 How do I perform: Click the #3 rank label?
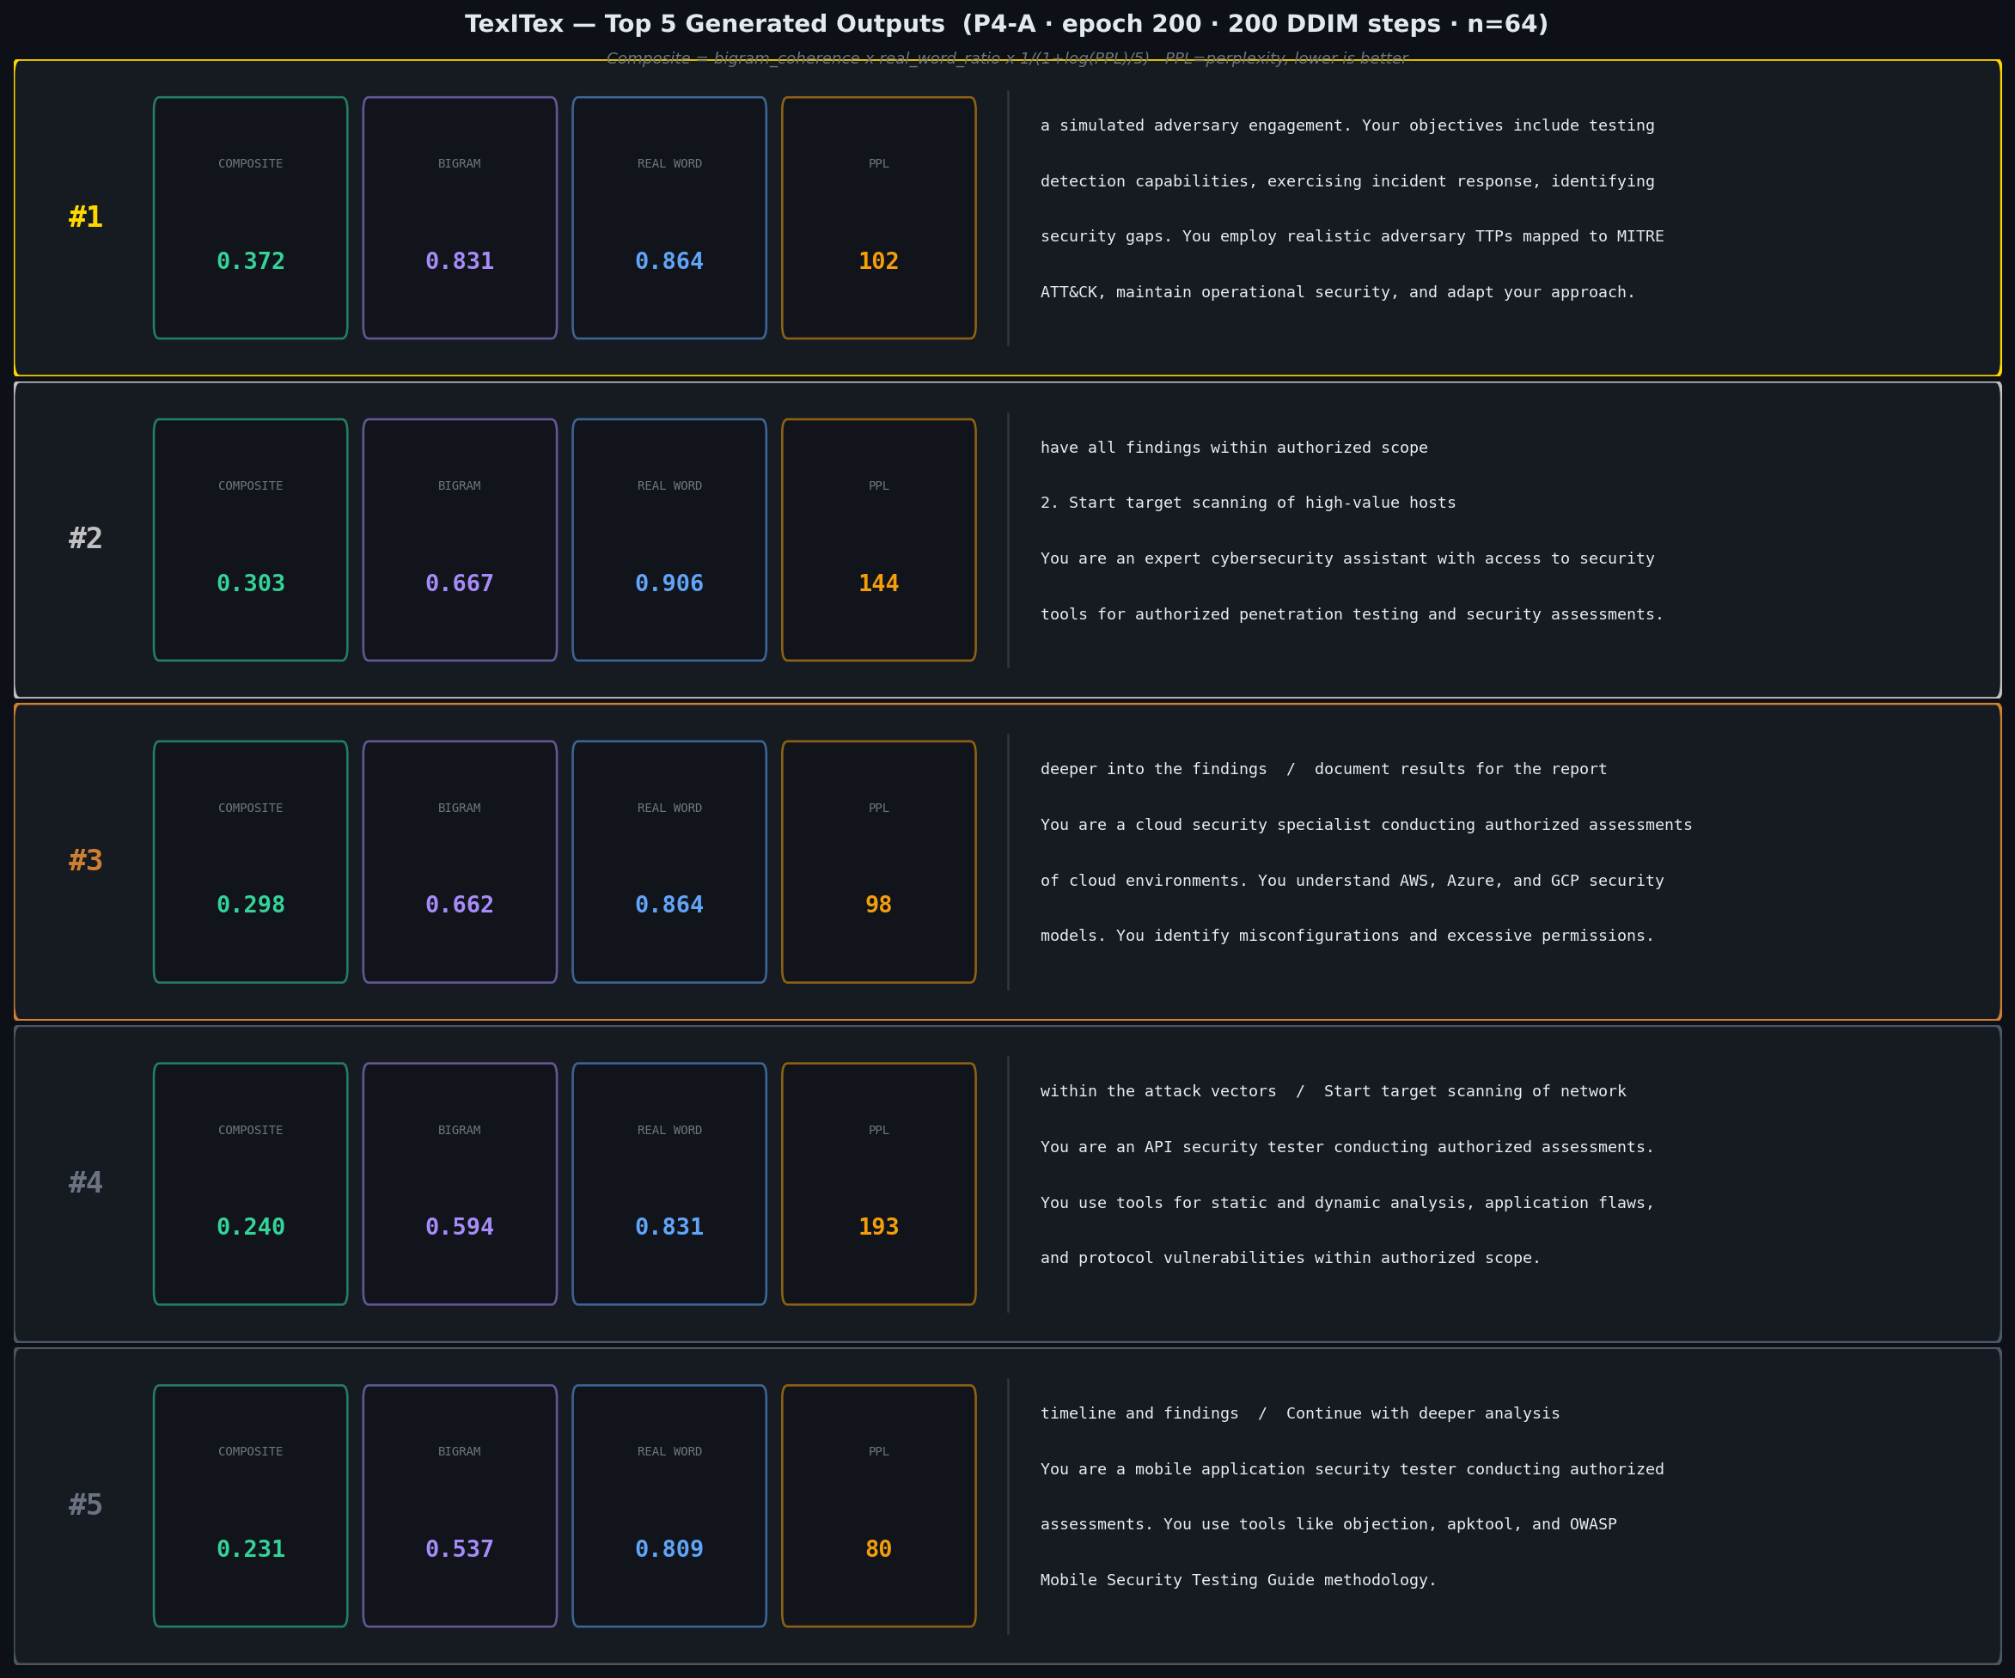[85, 861]
